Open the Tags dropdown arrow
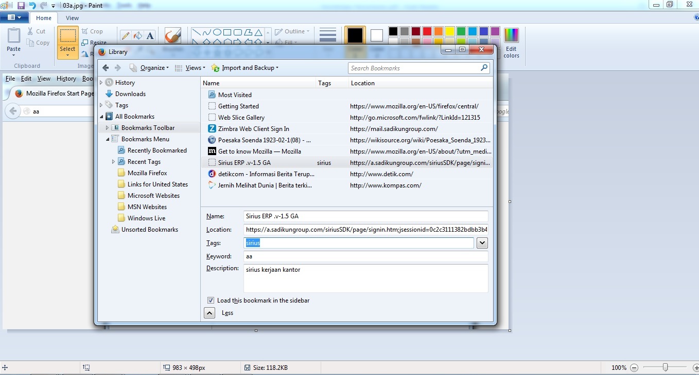 (x=482, y=243)
